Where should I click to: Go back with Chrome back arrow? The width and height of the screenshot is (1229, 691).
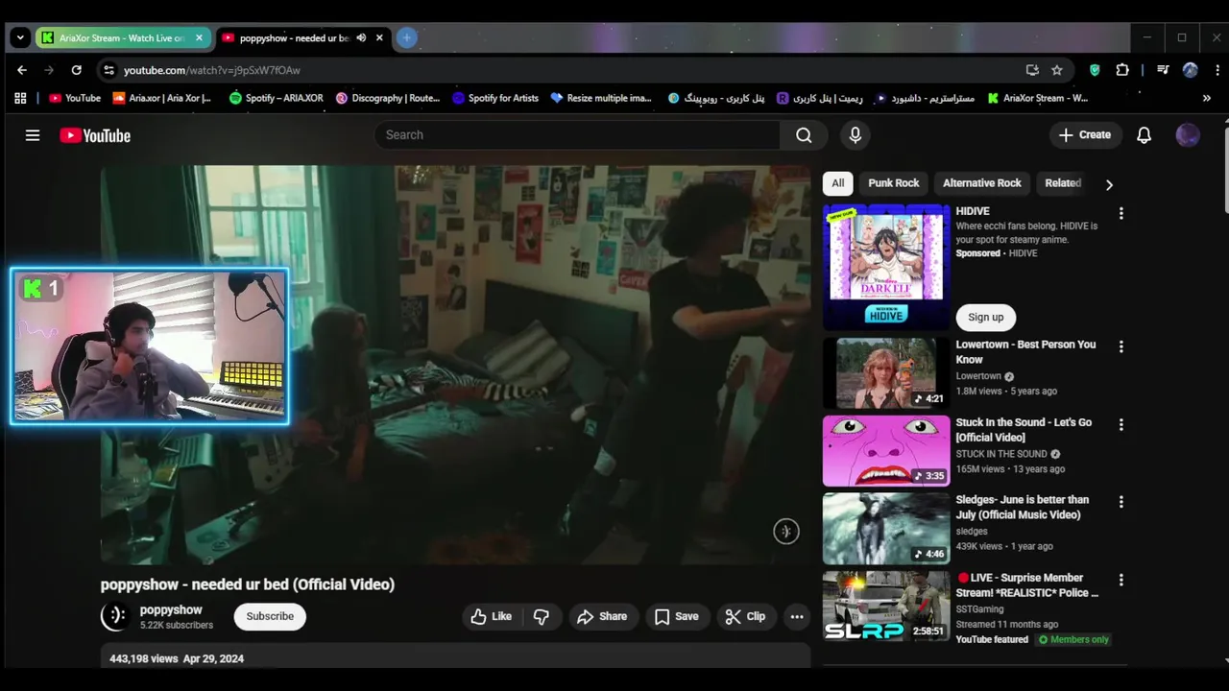click(22, 70)
